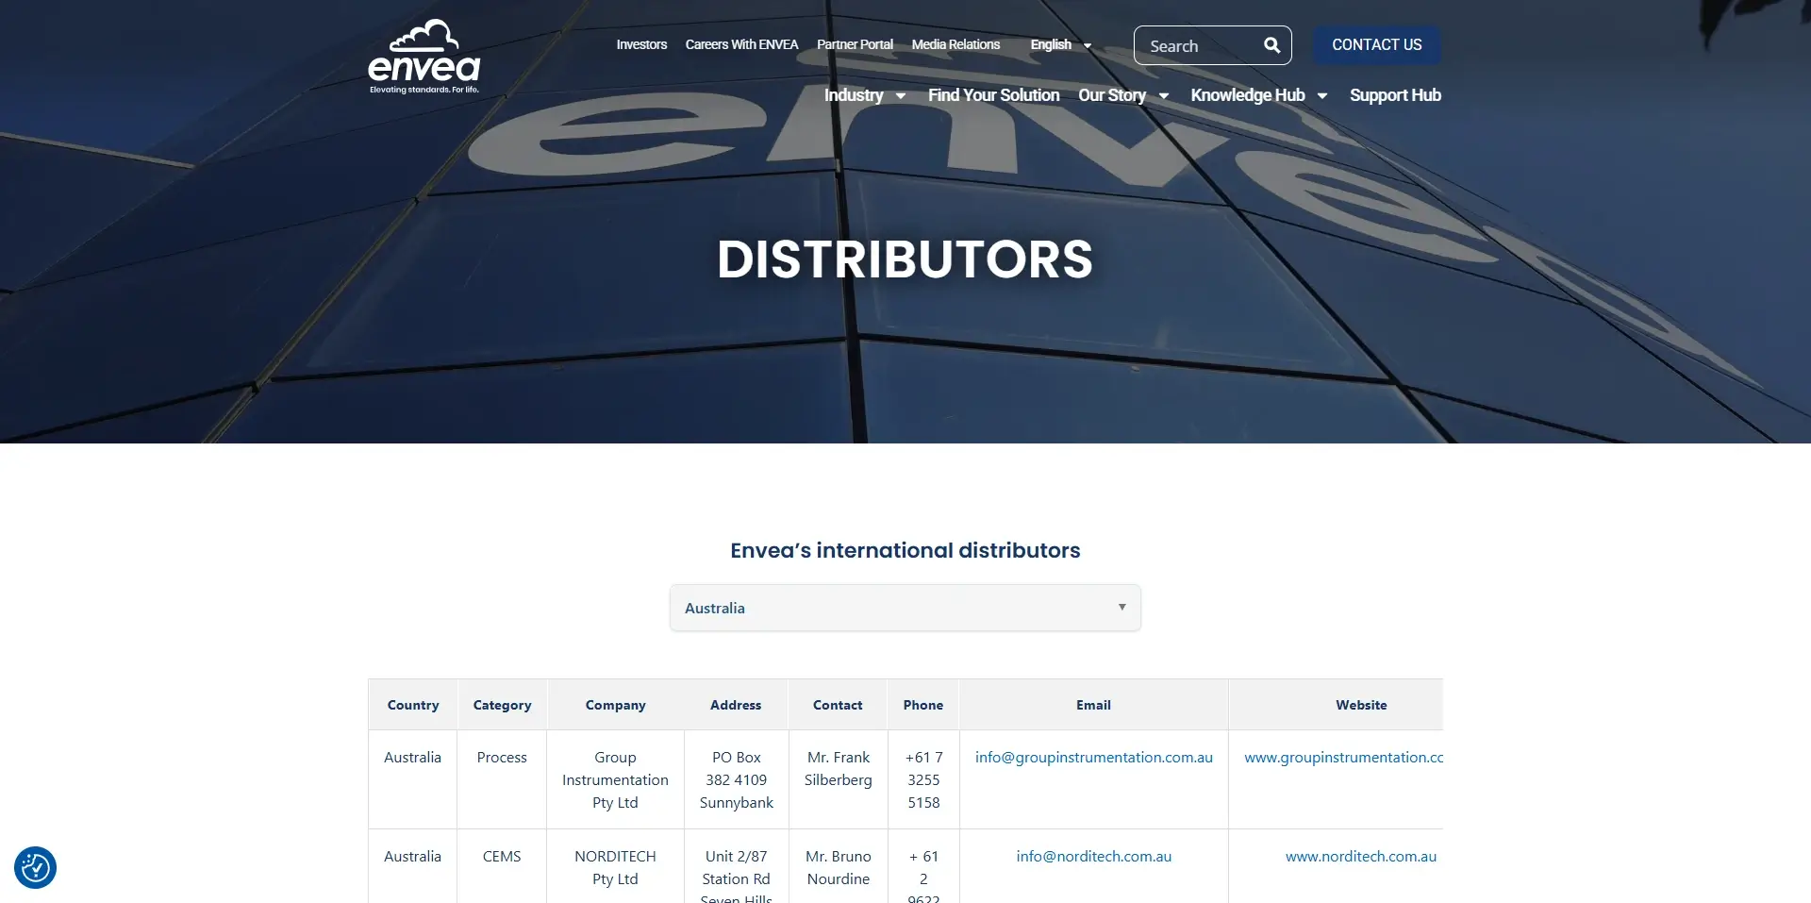Click Envea's international distributors heading
Screen dimensions: 1811x903
click(905, 550)
